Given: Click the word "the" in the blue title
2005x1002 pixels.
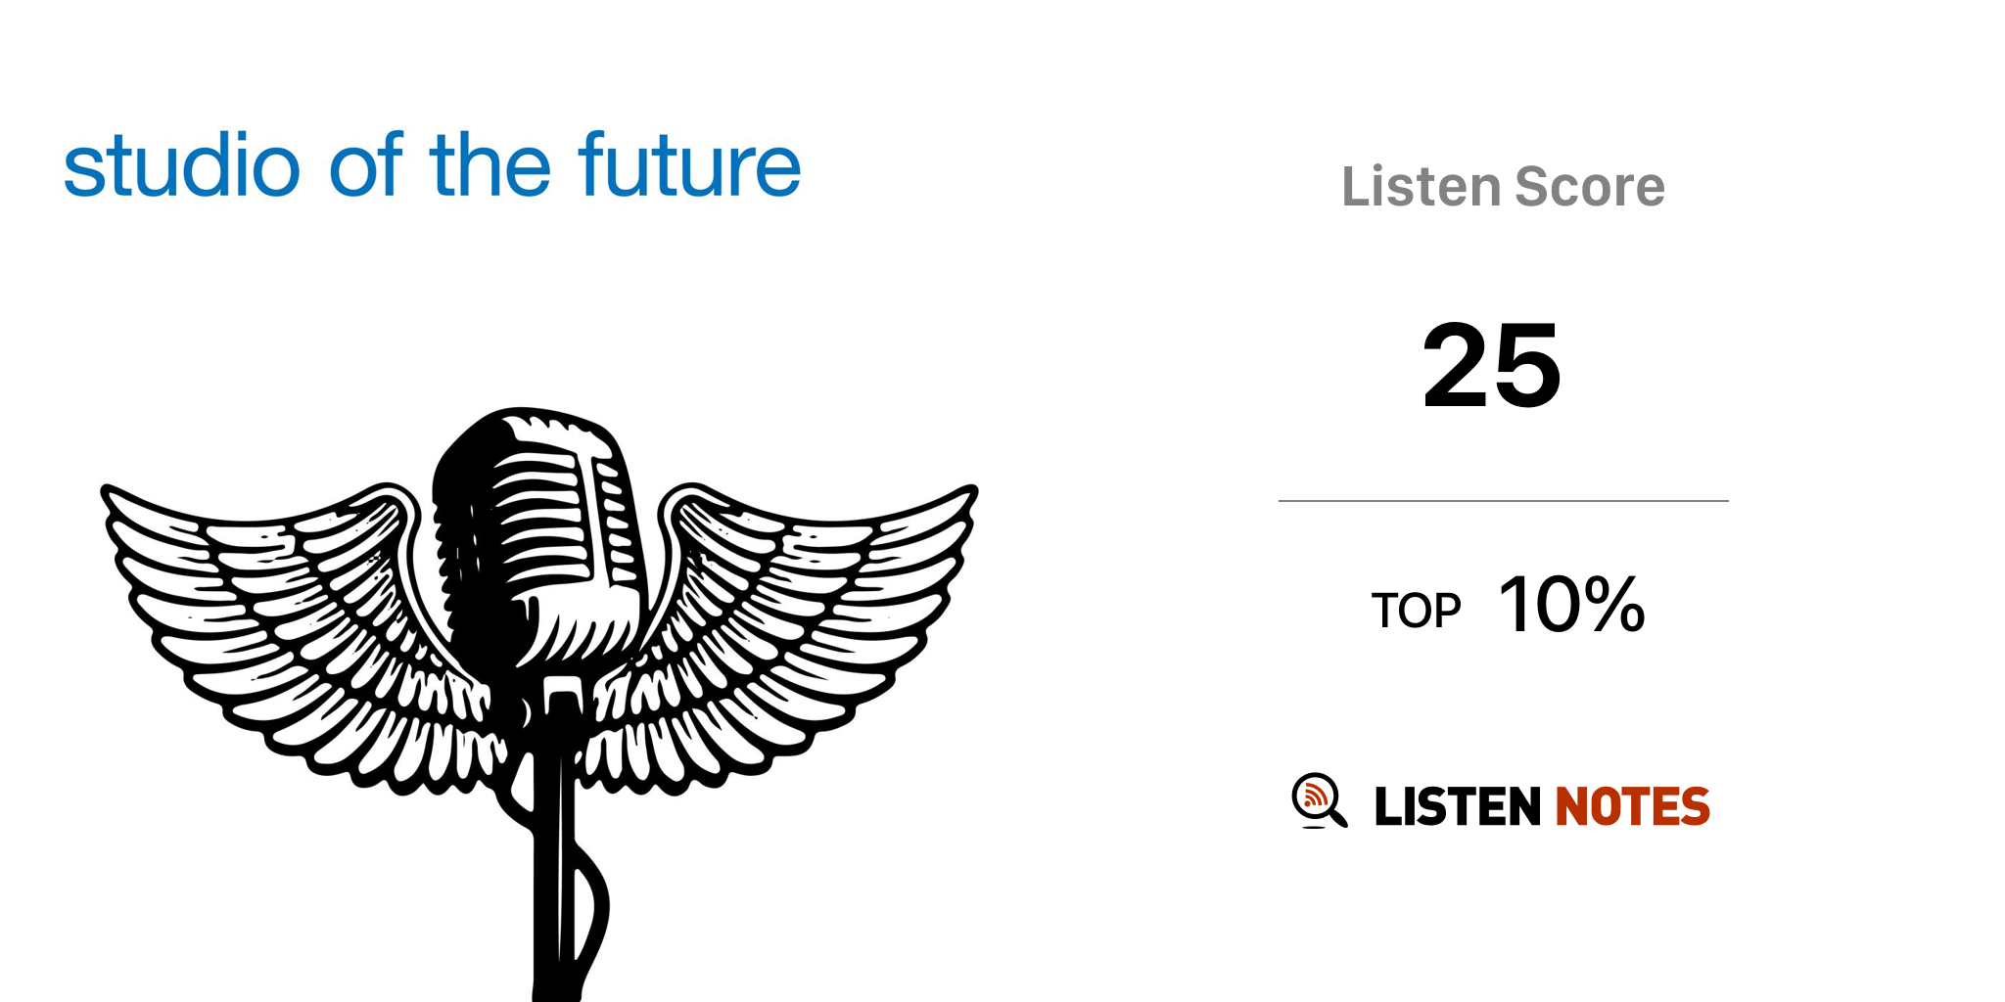Looking at the screenshot, I should tap(490, 164).
